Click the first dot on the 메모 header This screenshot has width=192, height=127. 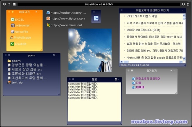[x=70, y=79]
